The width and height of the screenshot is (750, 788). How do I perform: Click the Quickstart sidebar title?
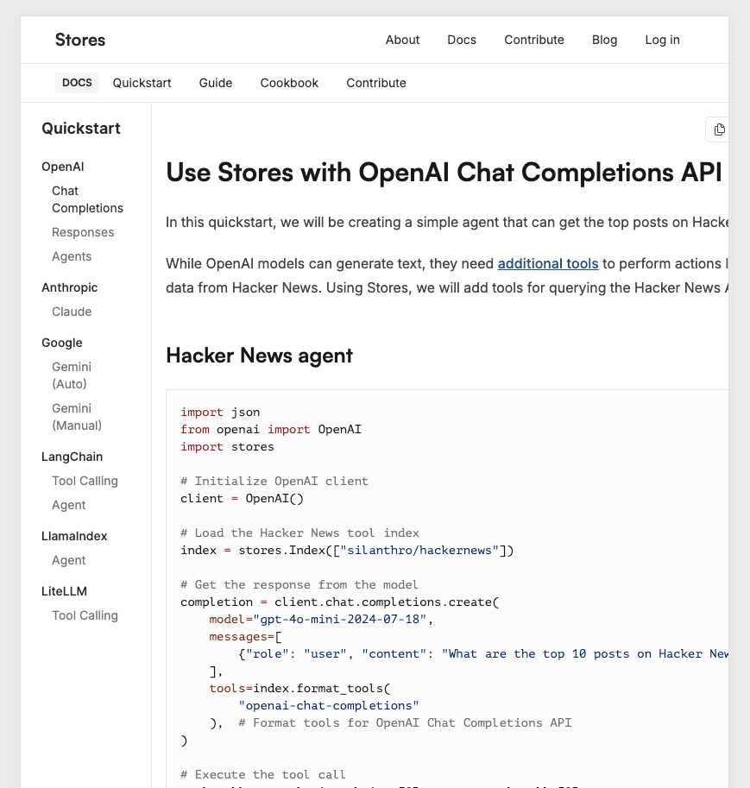point(80,129)
